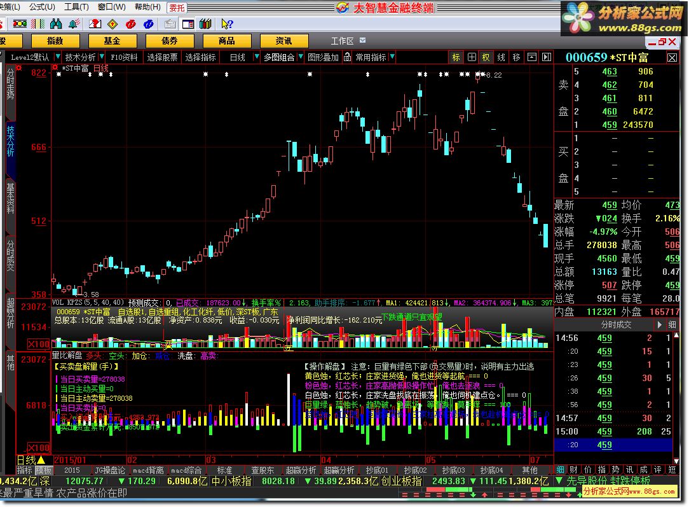
Task: Click the grid crosshair icon in chart toolbar
Action: tap(472, 57)
